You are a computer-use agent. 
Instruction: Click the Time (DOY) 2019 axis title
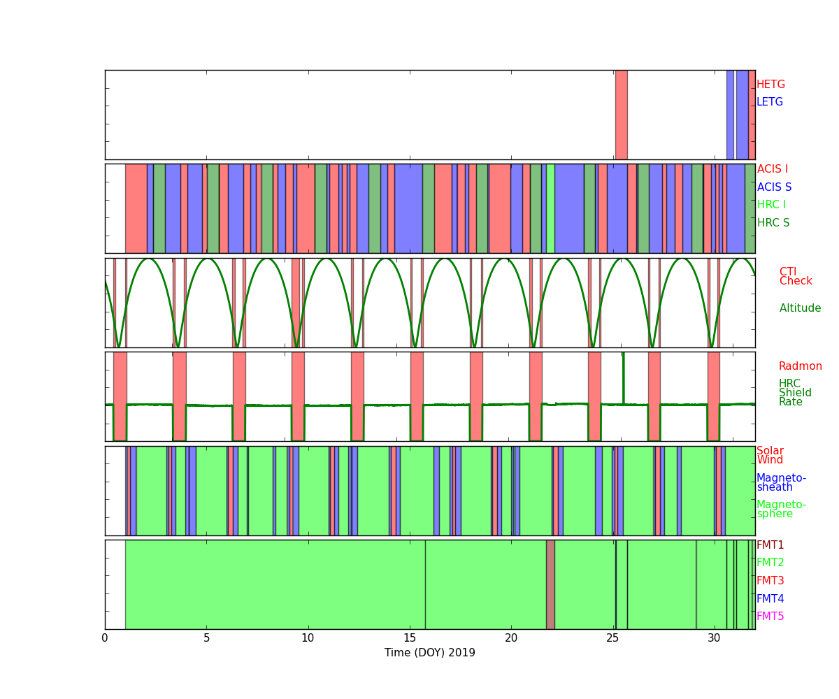pos(429,653)
